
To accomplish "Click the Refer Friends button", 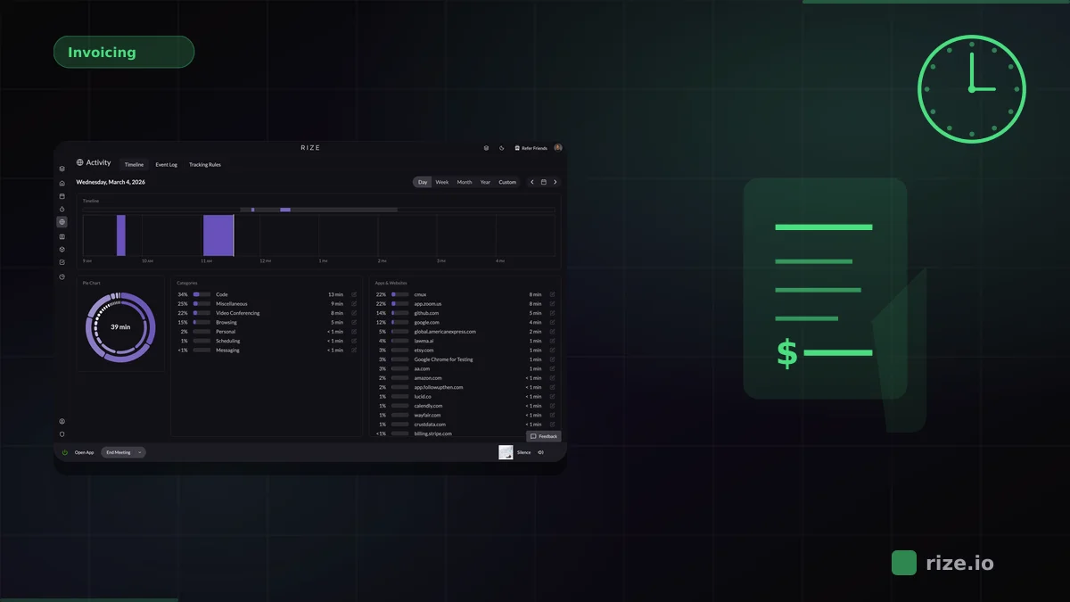I will pos(531,148).
